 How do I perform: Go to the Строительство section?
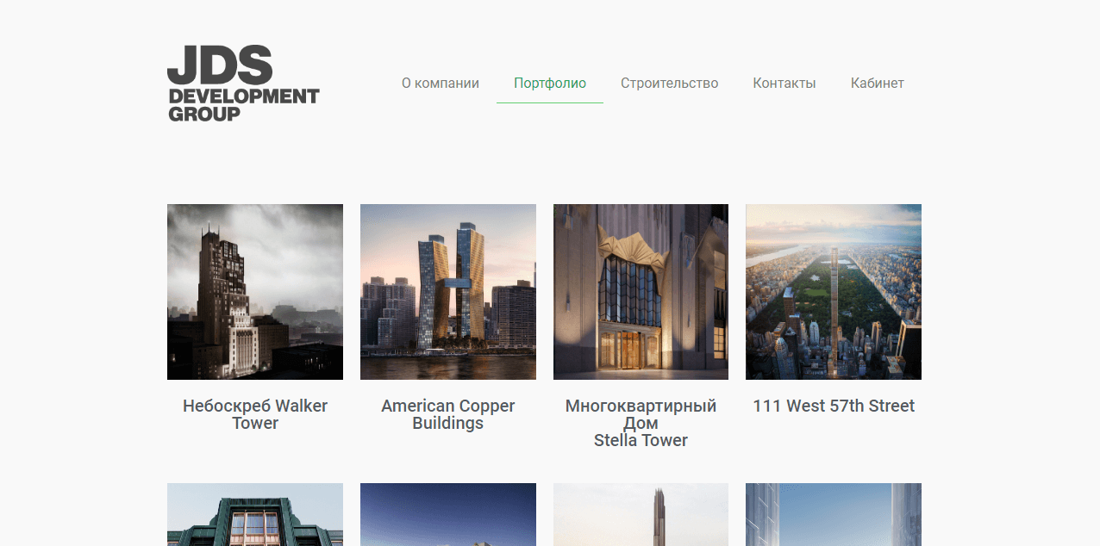669,84
